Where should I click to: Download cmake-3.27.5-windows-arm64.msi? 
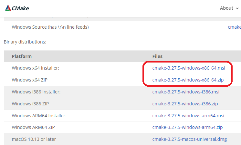tap(188, 116)
